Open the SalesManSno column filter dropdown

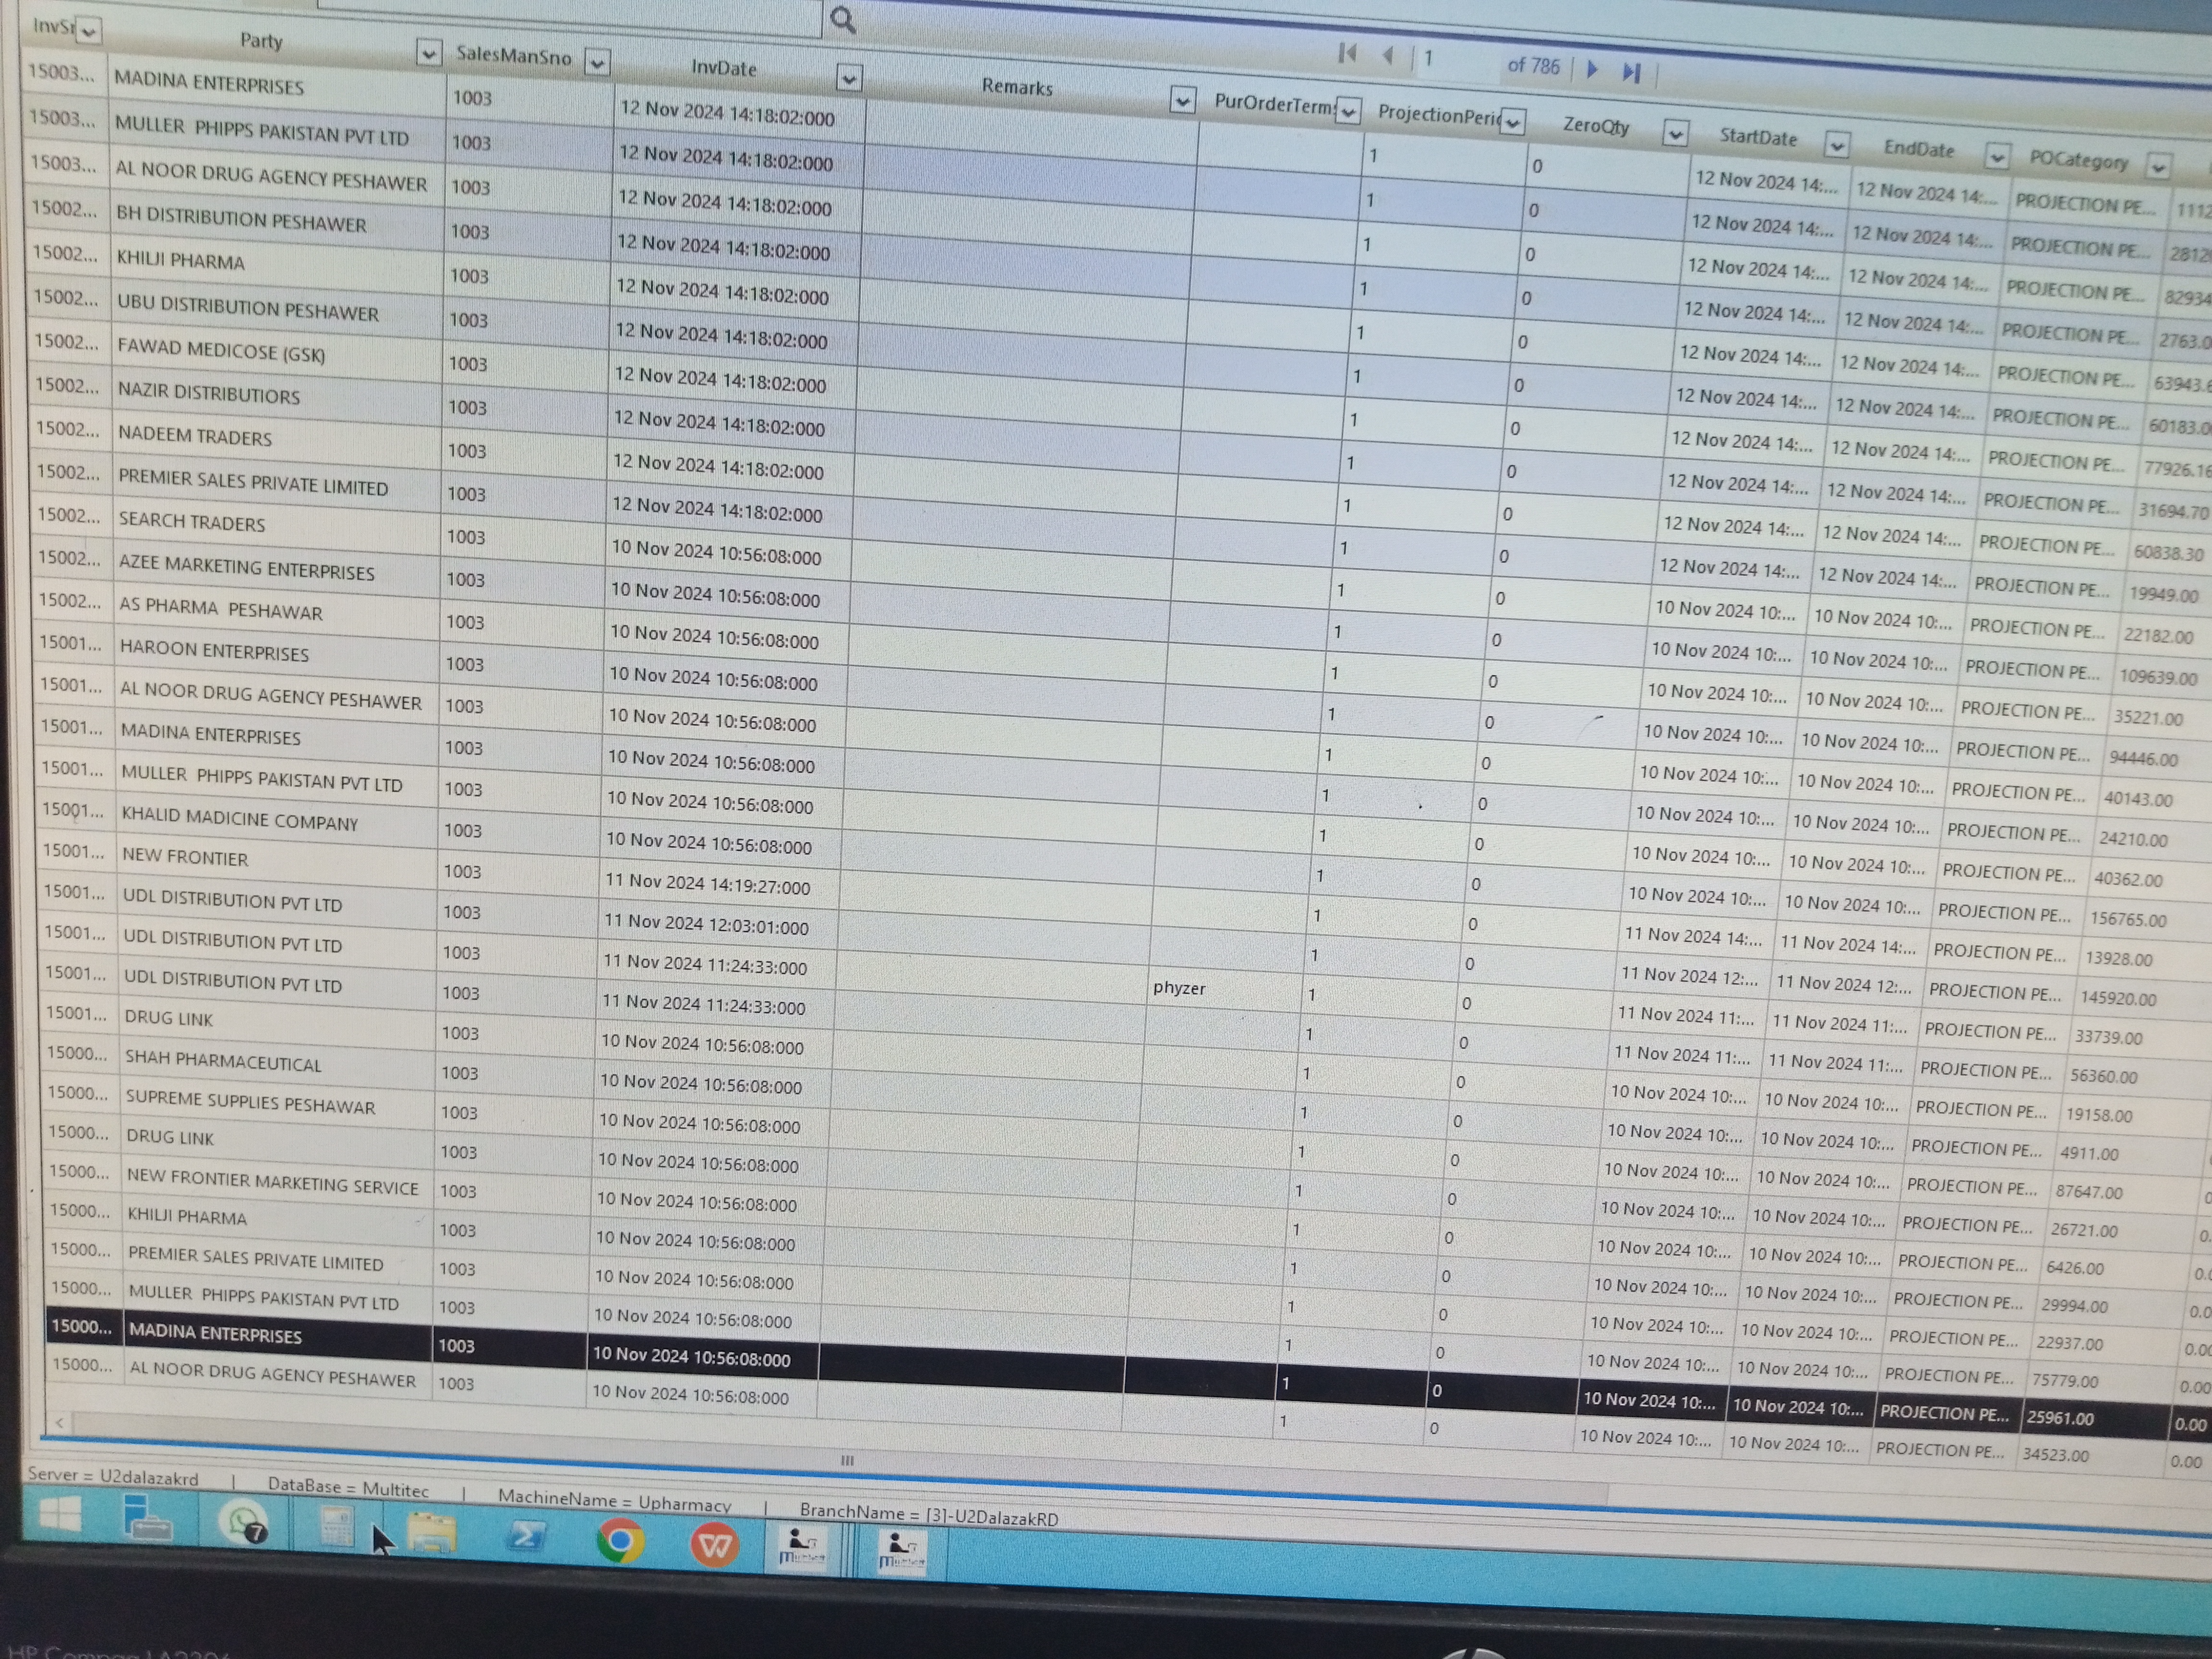[x=597, y=63]
